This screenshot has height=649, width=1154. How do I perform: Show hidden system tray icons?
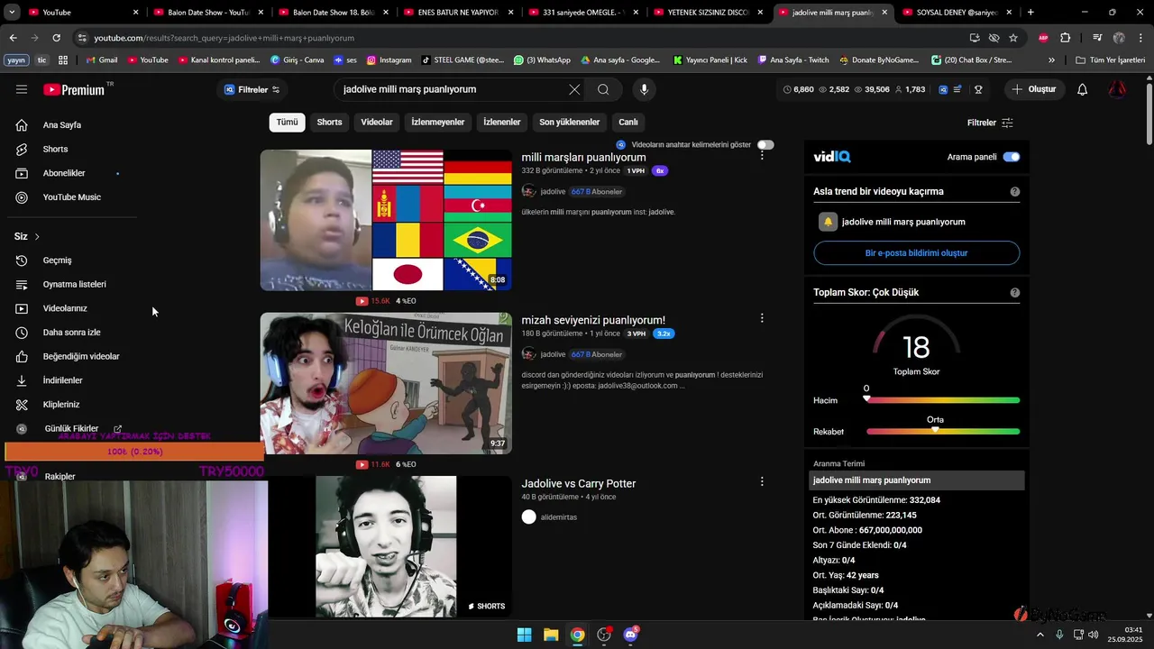[x=1040, y=635]
